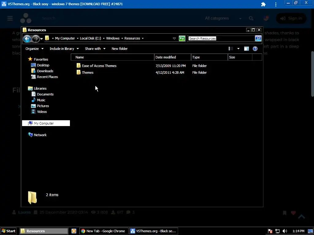Click the folder icon in address bar

point(47,38)
